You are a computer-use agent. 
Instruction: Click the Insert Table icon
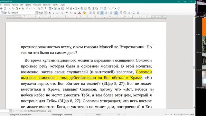50,8
